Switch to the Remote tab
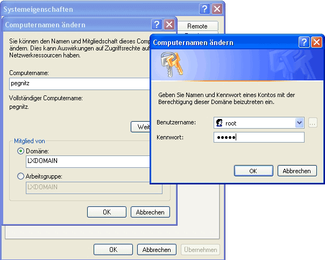The height and width of the screenshot is (260, 325). point(197,25)
